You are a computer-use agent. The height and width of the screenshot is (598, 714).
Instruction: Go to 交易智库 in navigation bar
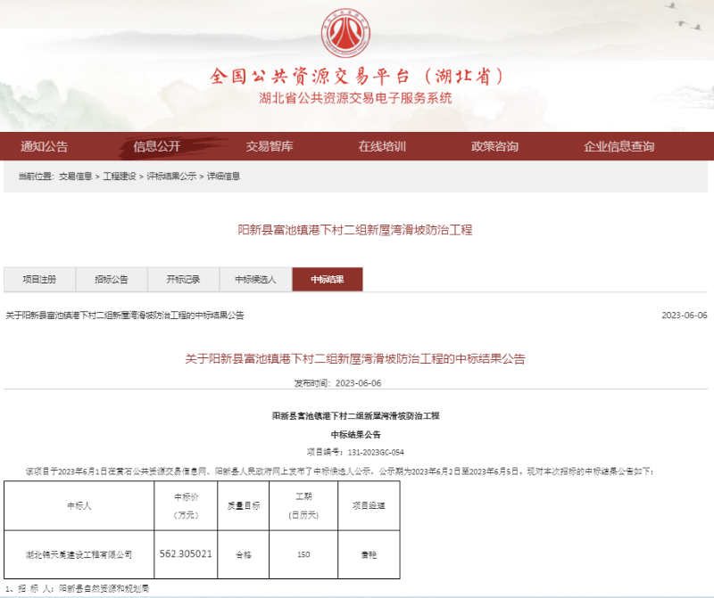click(x=270, y=146)
